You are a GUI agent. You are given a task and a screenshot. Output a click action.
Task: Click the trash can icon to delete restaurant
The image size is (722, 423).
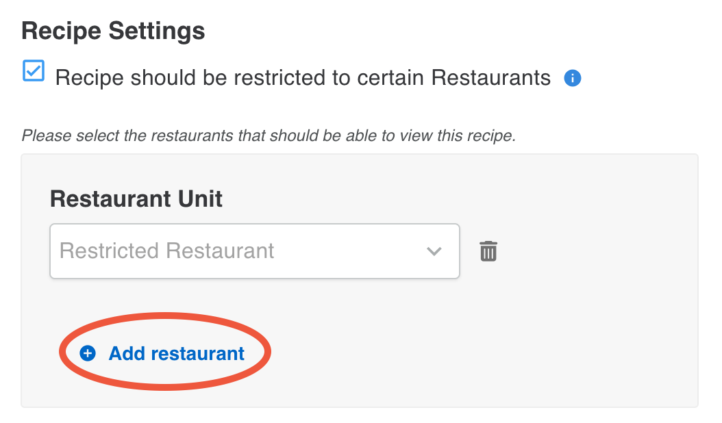(488, 251)
